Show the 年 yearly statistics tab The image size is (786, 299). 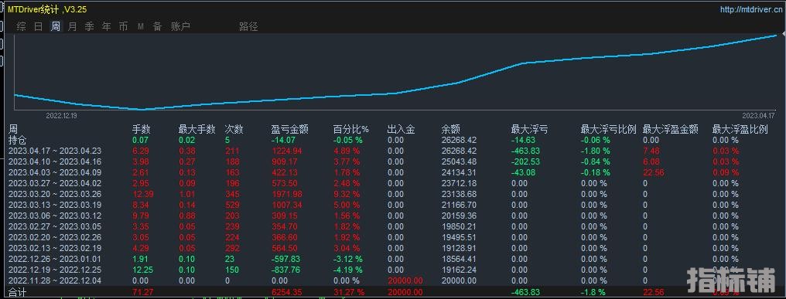[x=106, y=26]
